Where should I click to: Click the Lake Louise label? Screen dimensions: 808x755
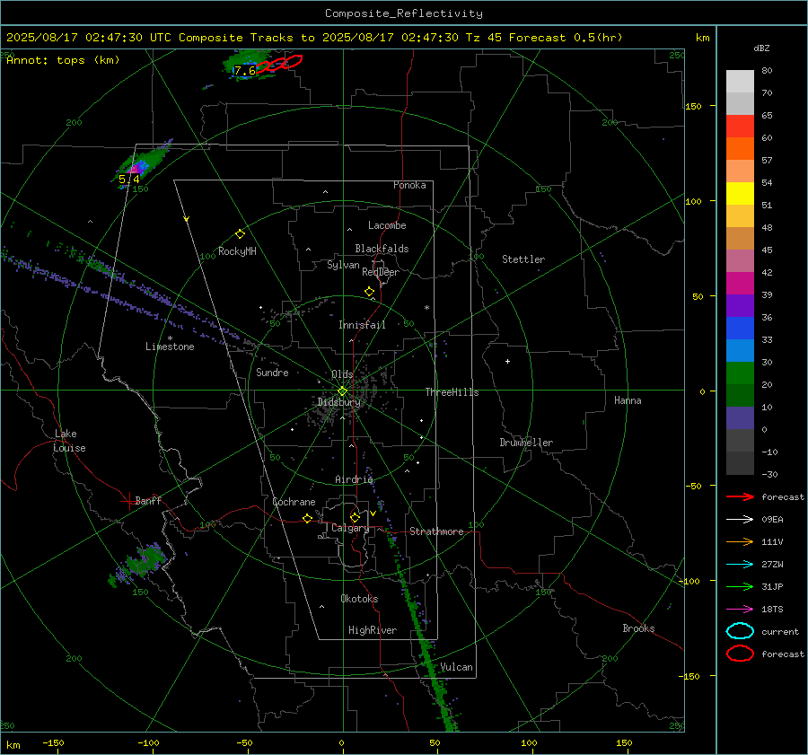(69, 441)
